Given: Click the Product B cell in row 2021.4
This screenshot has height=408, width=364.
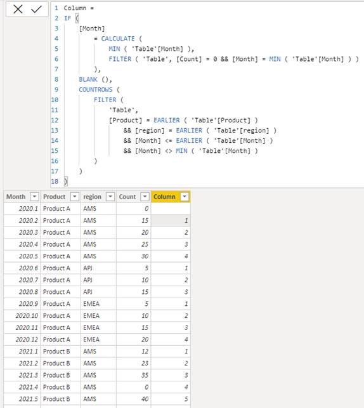Looking at the screenshot, I should 61,387.
